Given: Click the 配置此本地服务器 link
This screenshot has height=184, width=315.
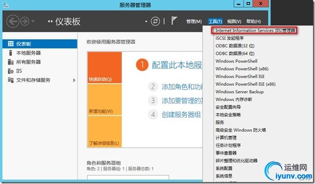Looking at the screenshot, I should (177, 65).
